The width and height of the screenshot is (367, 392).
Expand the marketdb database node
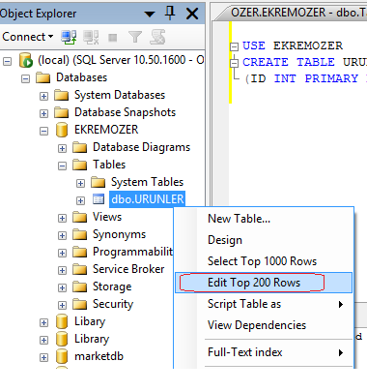43,357
